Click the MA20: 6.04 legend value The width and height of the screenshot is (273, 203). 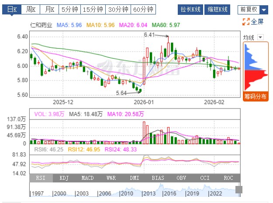point(133,25)
